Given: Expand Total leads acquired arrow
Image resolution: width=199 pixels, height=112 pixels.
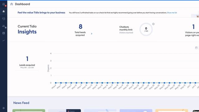Looking at the screenshot, I should 92,34.
